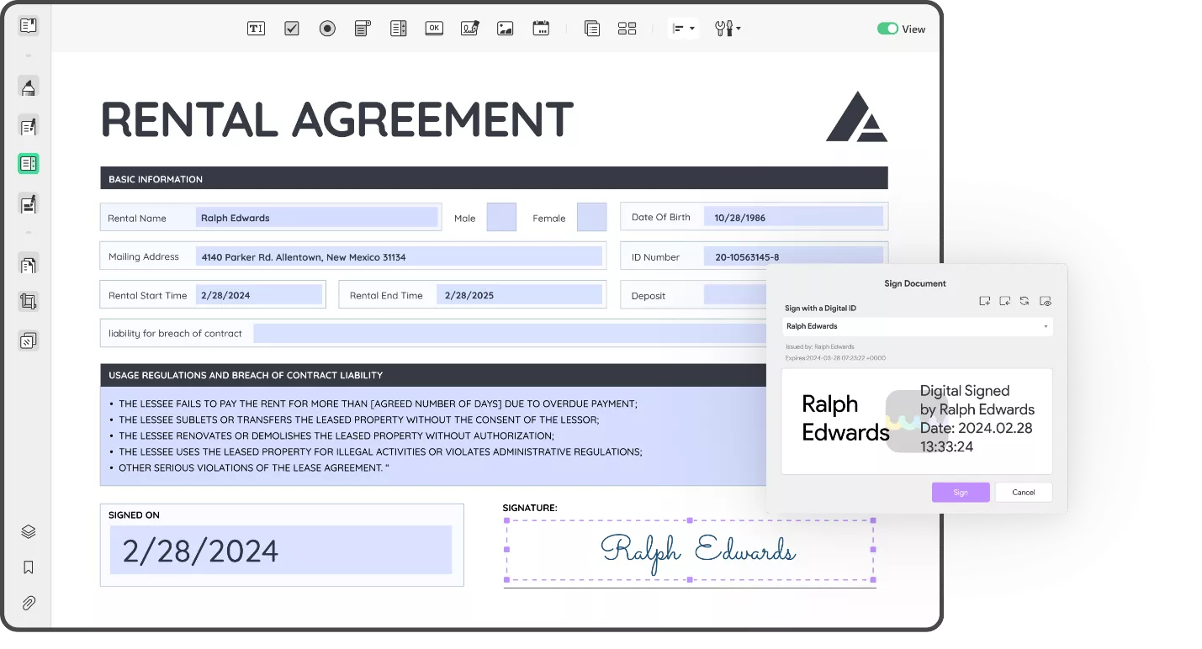1202x649 pixels.
Task: Toggle the View switch in the toolbar
Action: click(x=889, y=28)
